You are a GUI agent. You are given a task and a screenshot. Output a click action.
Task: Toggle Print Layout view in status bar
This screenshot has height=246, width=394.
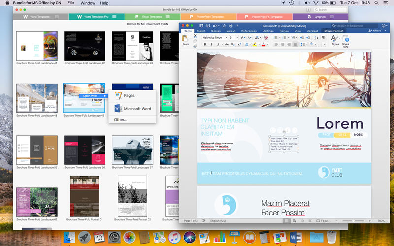tap(286, 221)
